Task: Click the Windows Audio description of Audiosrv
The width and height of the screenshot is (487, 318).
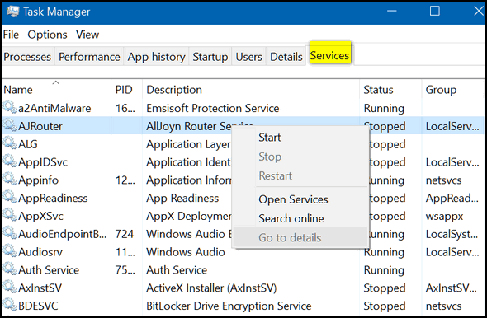Action: coord(186,252)
